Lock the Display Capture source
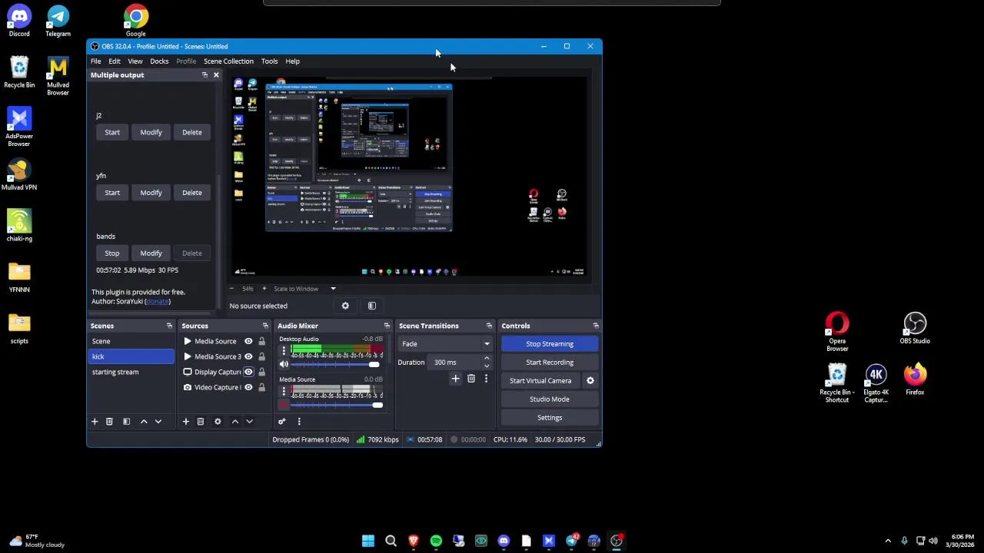 tap(261, 372)
